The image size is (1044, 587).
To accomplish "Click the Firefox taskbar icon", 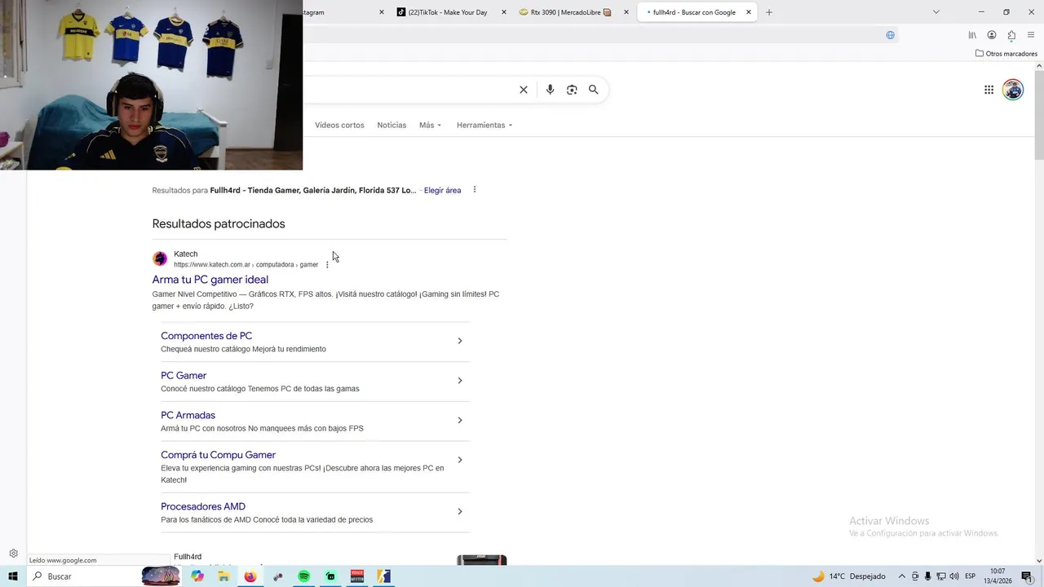I will click(250, 576).
